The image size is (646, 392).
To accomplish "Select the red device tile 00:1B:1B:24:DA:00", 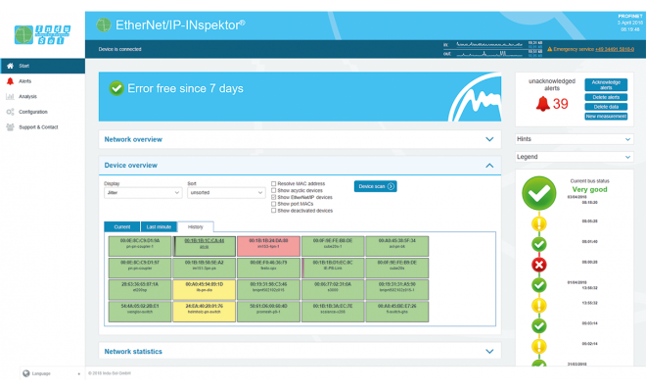I will click(x=268, y=243).
